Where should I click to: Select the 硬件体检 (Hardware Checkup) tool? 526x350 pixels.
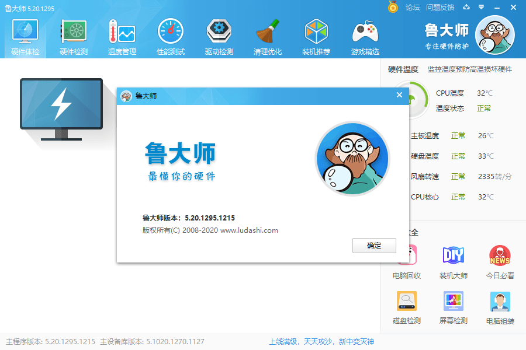(x=24, y=35)
